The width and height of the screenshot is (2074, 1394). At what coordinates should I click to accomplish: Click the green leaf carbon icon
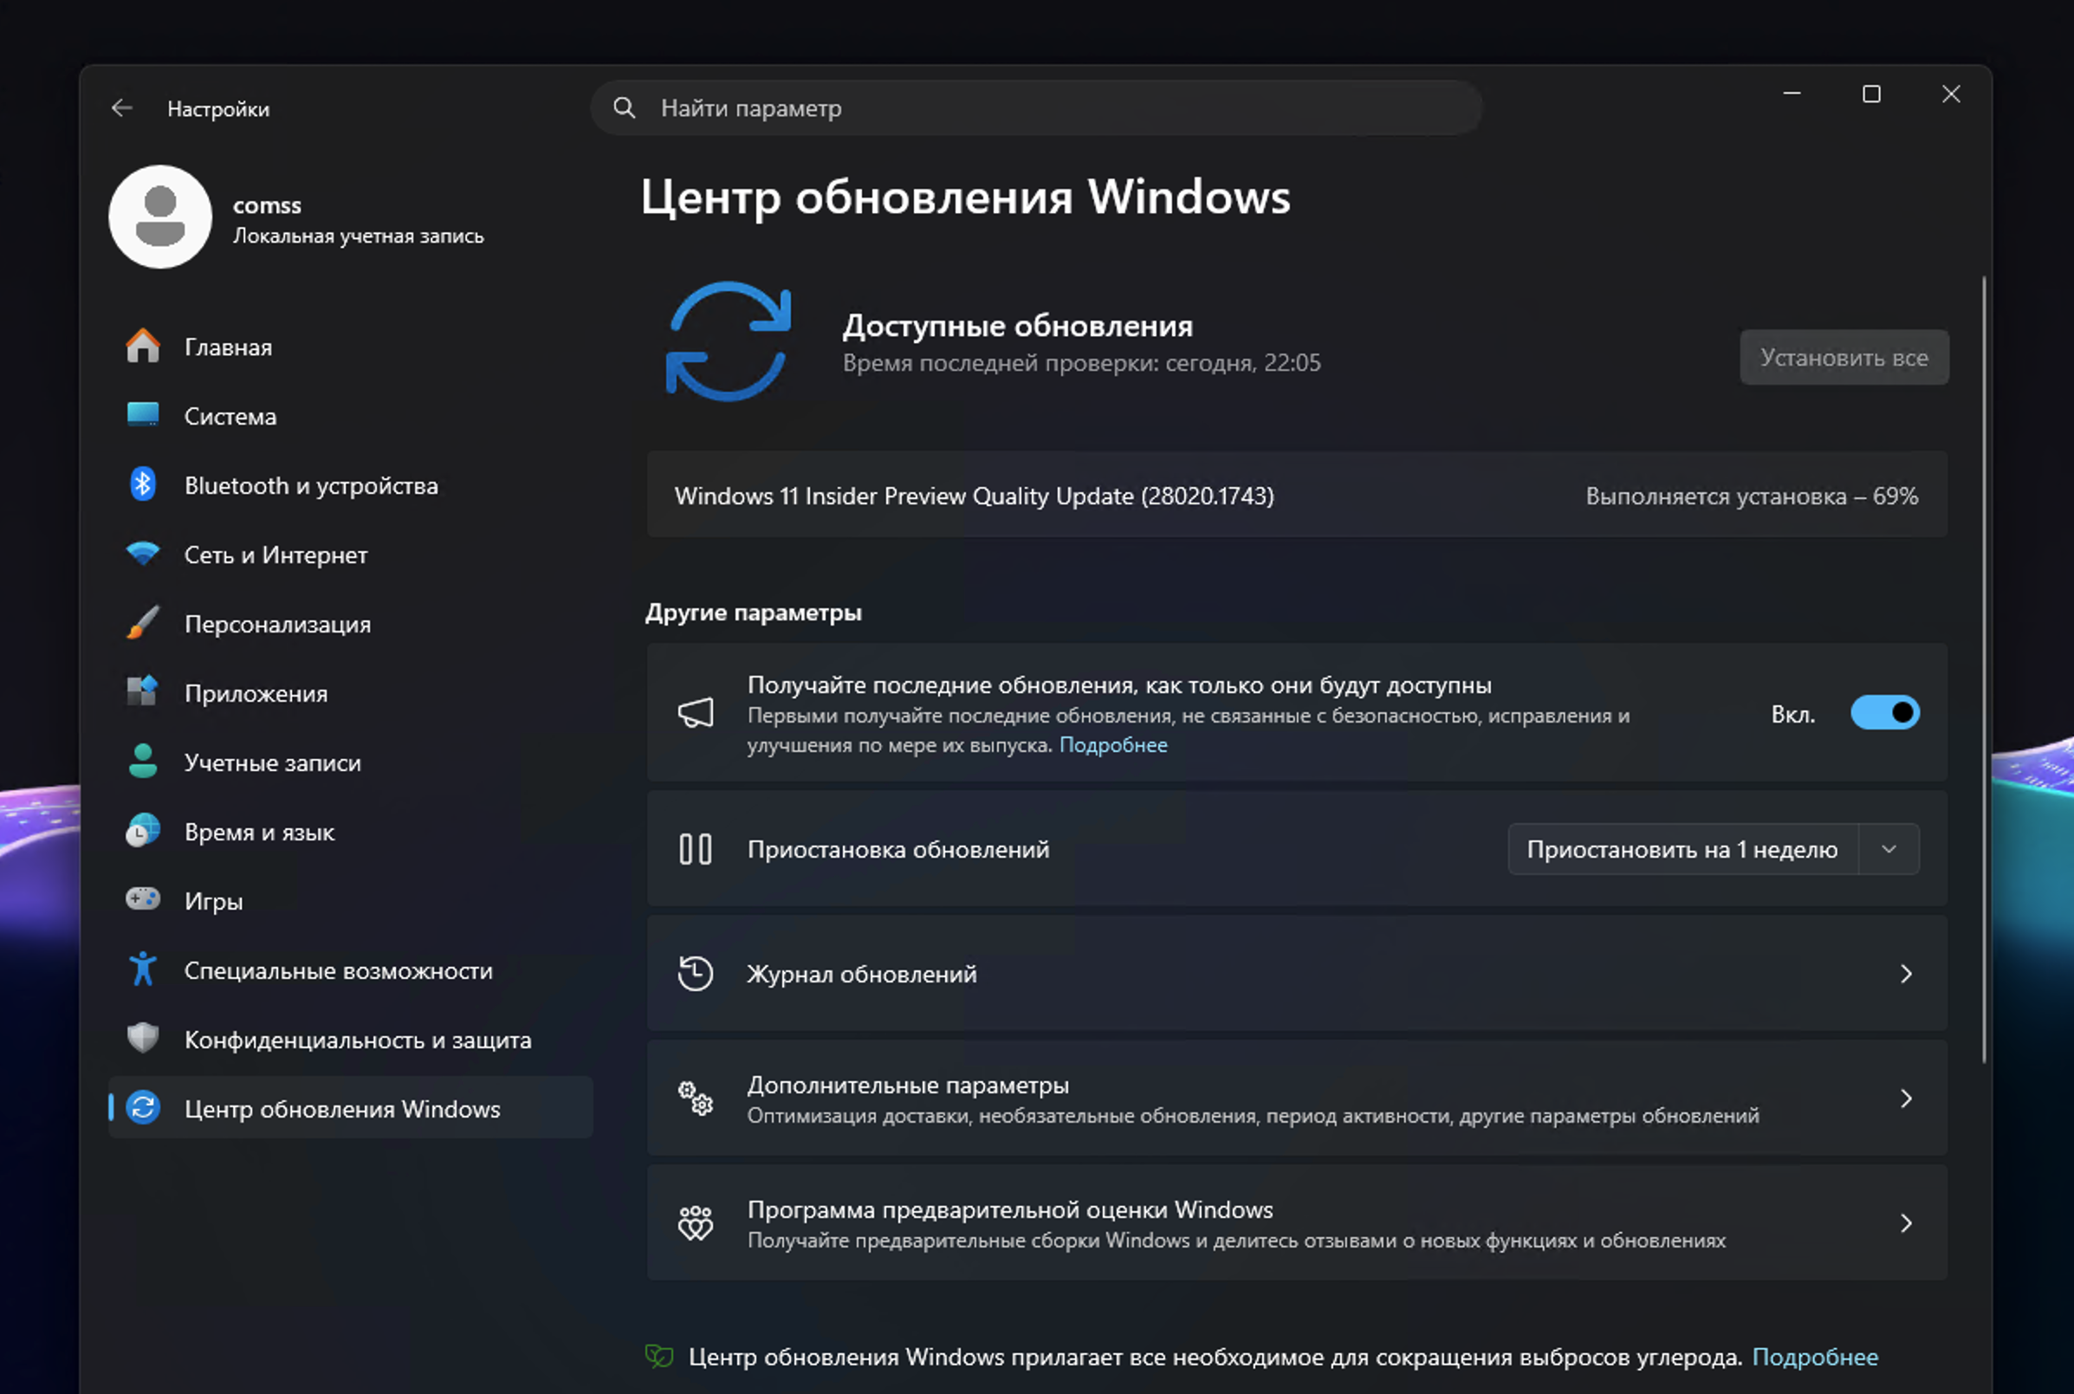tap(659, 1356)
